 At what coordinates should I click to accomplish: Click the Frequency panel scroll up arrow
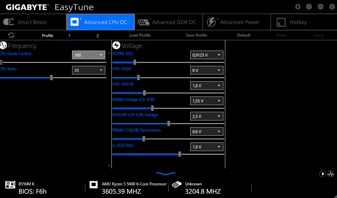tap(109, 53)
